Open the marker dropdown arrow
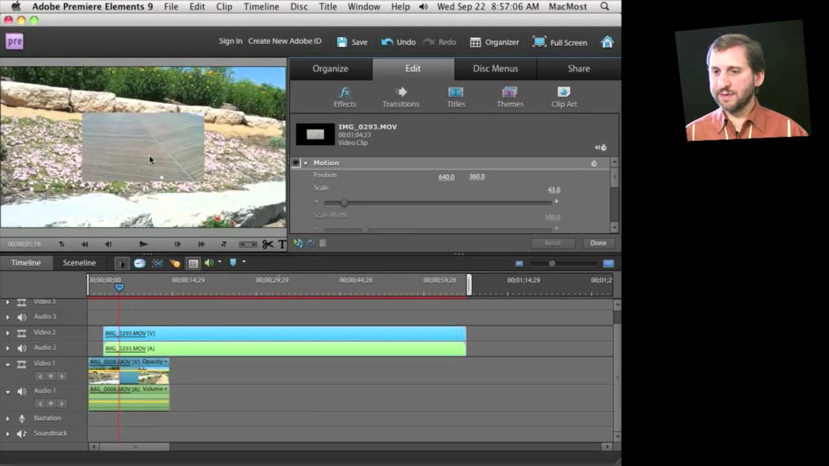Viewport: 829px width, 466px height. (x=244, y=262)
